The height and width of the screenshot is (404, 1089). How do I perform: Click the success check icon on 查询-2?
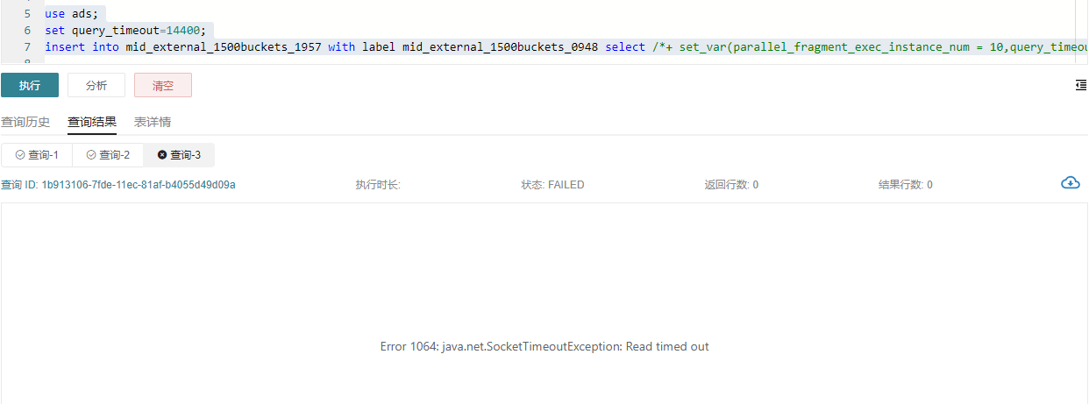(x=91, y=155)
